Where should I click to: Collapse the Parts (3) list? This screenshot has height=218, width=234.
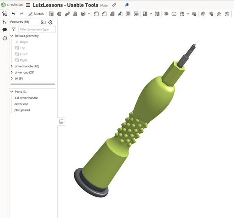tap(12, 92)
